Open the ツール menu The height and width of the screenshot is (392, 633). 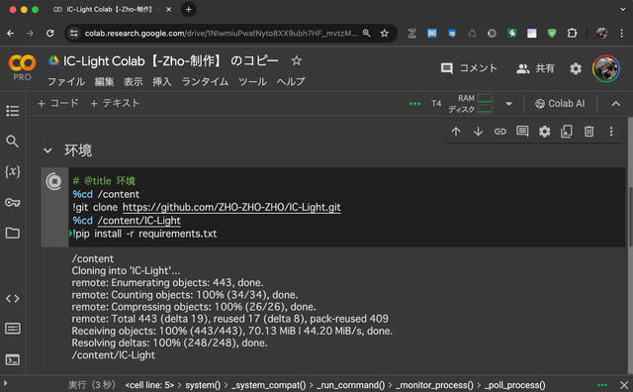click(253, 82)
